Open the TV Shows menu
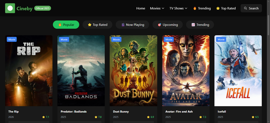Viewport: 270px width, 123px height. click(x=179, y=8)
